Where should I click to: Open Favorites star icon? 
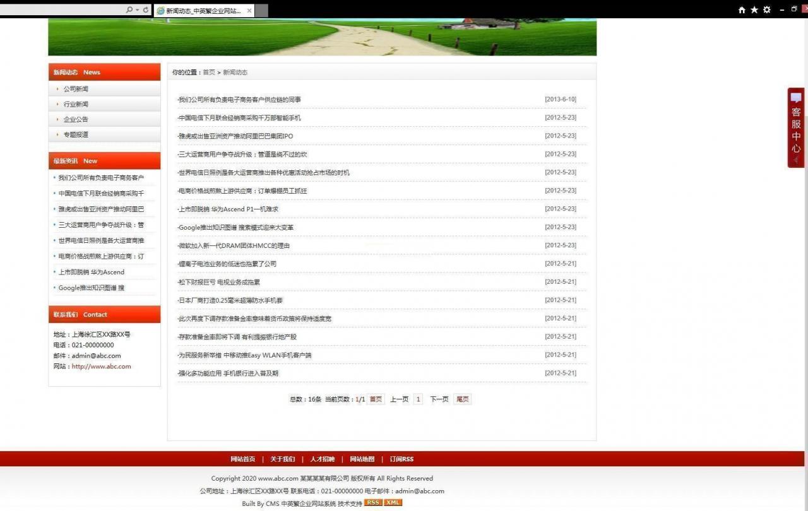(x=754, y=10)
